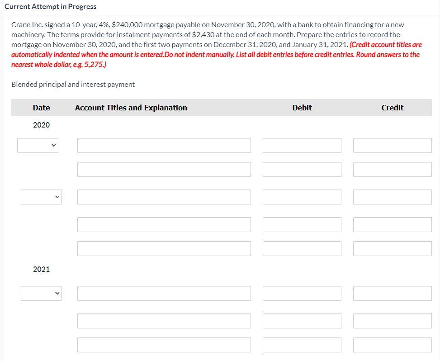Click credit field in last 2021 row
This screenshot has width=440, height=361.
click(393, 345)
